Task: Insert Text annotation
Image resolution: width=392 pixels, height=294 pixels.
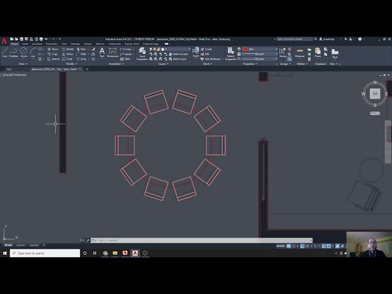Action: [102, 53]
